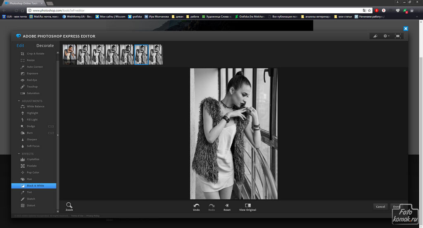This screenshot has height=228, width=423.
Task: Open the Privacy Policy link
Action: point(93,216)
